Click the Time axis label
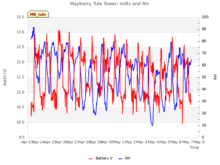Image resolution: width=220 pixels, height=165 pixels. tap(195, 147)
